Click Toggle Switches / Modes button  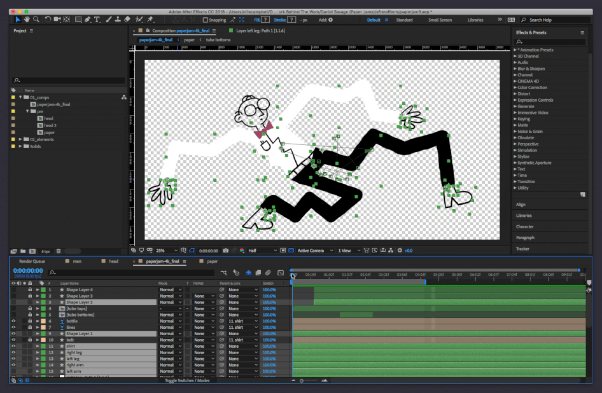187,380
